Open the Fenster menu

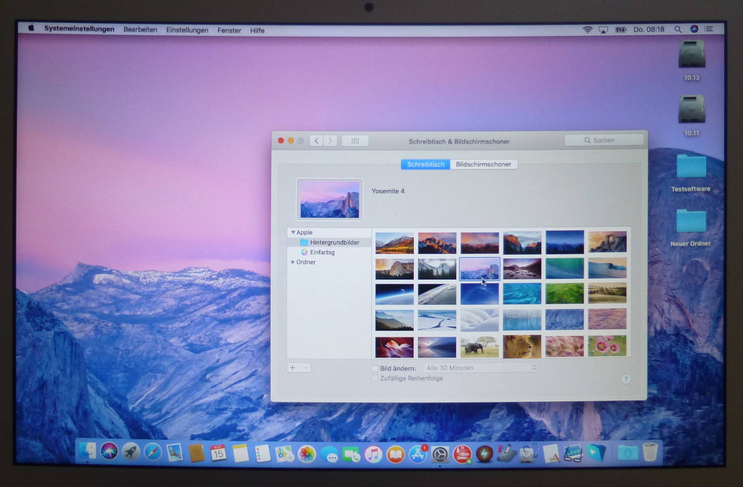tap(229, 30)
